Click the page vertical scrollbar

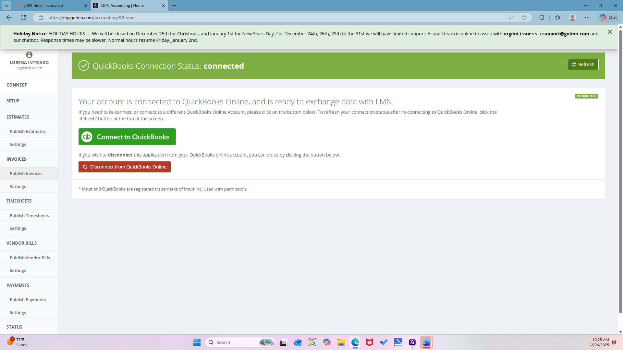pyautogui.click(x=620, y=172)
